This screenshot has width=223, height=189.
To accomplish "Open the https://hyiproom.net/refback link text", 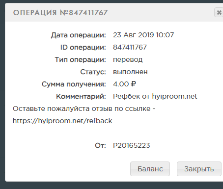I will click(x=62, y=121).
